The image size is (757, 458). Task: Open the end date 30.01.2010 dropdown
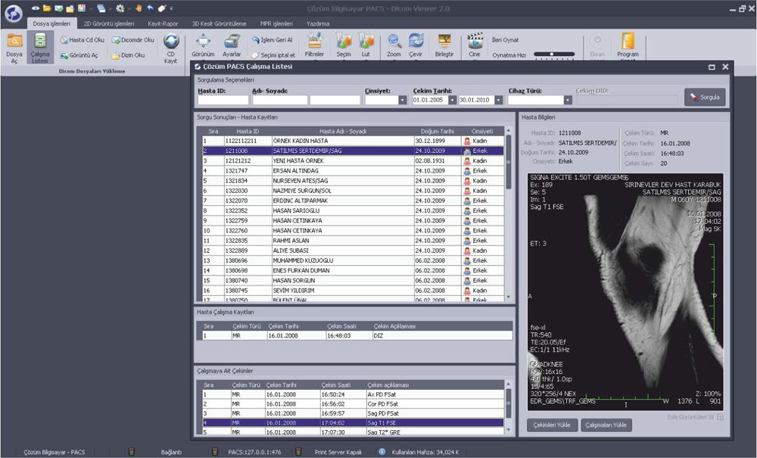499,100
